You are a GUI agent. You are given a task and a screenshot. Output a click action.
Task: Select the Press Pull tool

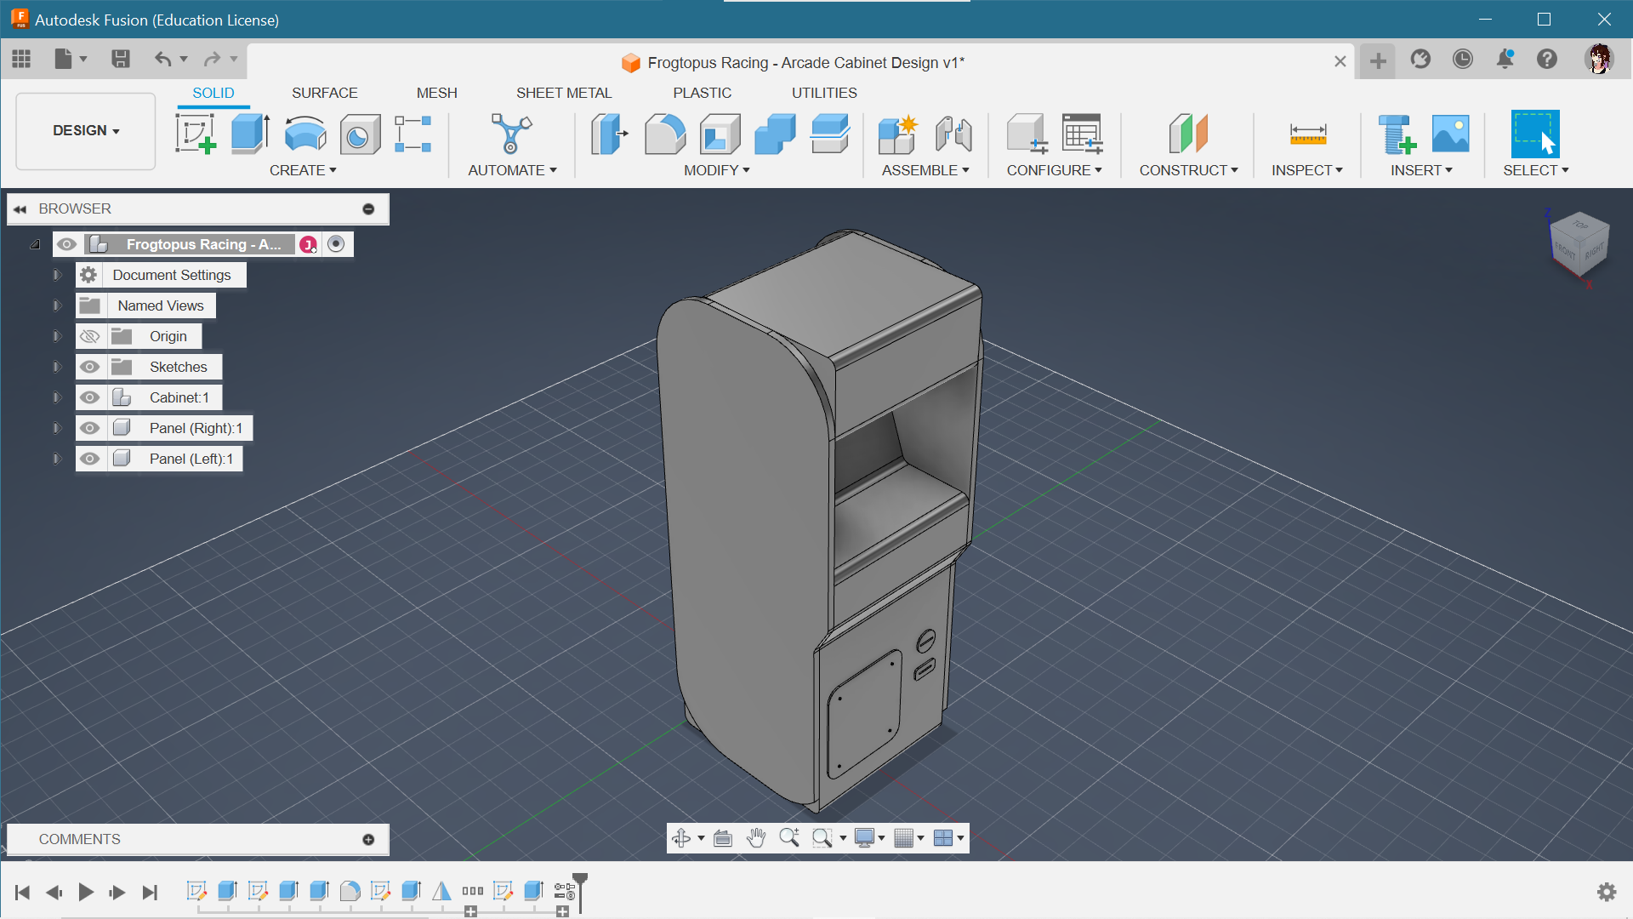coord(609,134)
